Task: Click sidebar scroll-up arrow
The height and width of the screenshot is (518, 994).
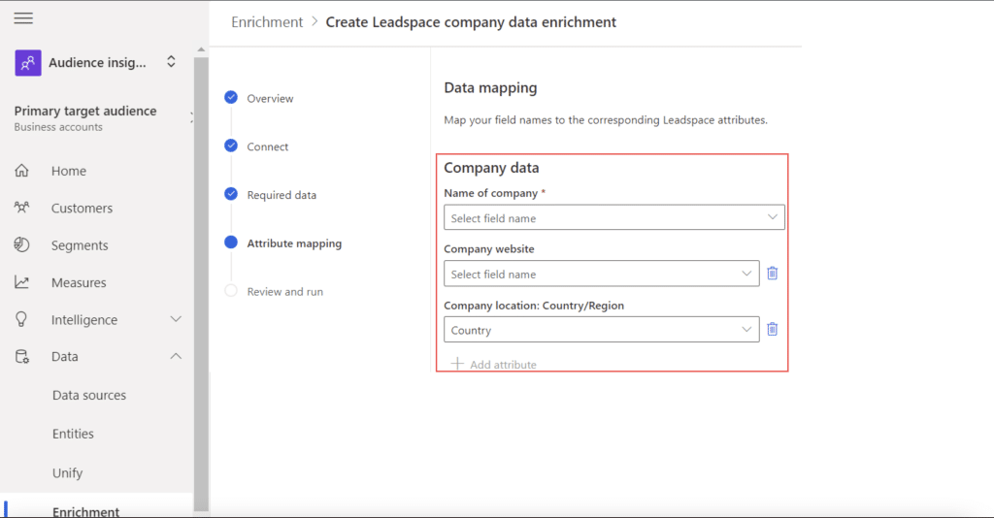Action: tap(201, 49)
